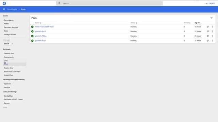Click the Running status of the heketi pod

(134, 27)
